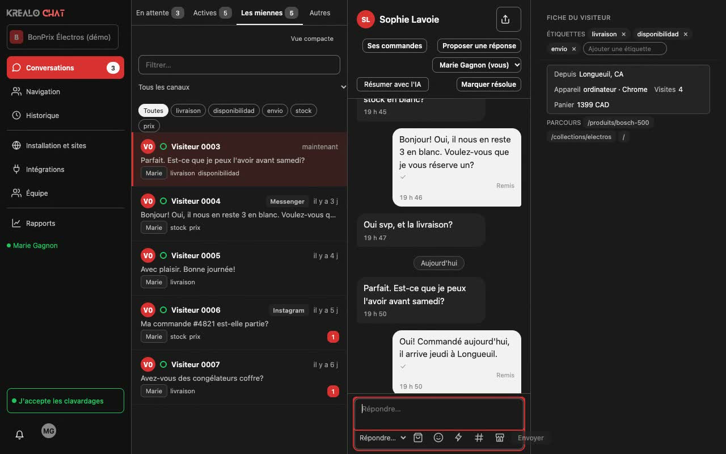Open the Visiteur 0007 conversation
The image size is (726, 454).
click(239, 377)
